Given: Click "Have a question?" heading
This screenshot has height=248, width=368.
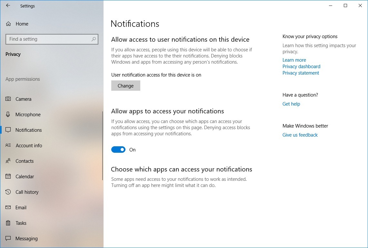Looking at the screenshot, I should tap(300, 95).
